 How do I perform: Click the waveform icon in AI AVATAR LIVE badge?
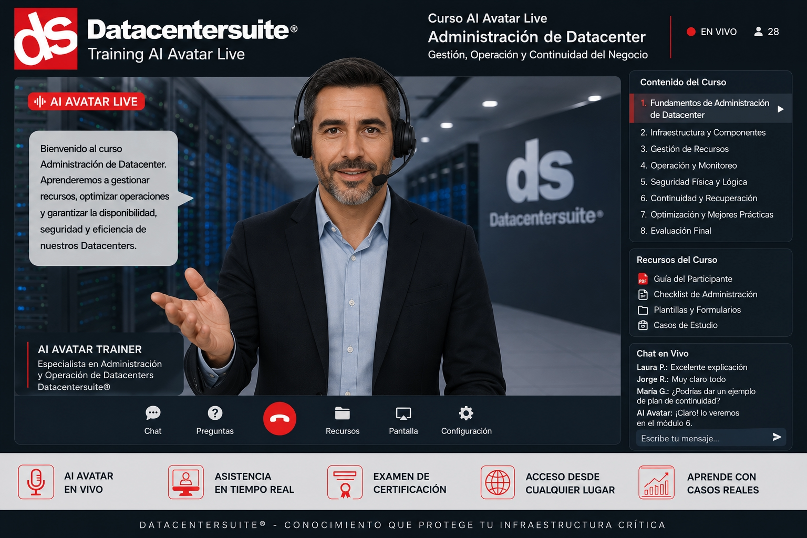coord(40,101)
